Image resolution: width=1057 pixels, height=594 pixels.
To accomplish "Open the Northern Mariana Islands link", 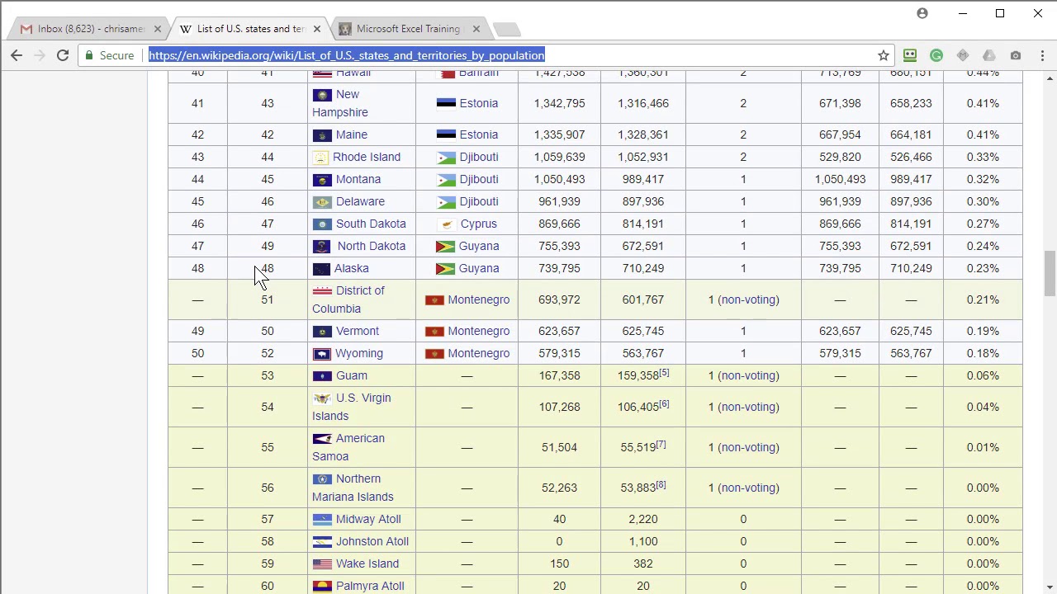I will click(353, 488).
